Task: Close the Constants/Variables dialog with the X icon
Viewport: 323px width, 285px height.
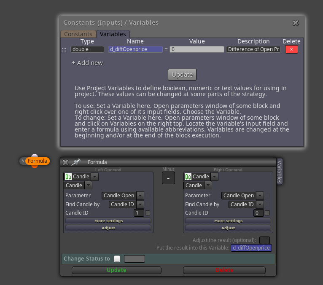Action: [296, 23]
